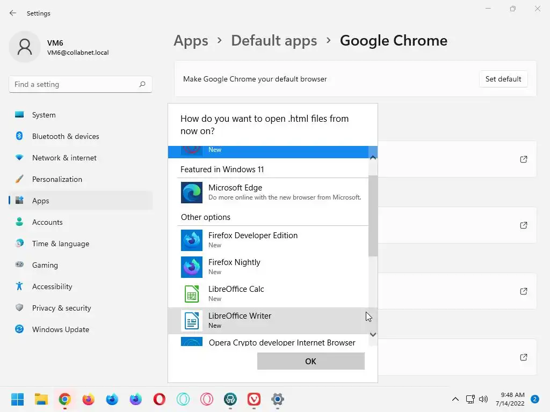Open teal Opera Crypto taskbar icon
Screen dimensions: 550x412
183,399
